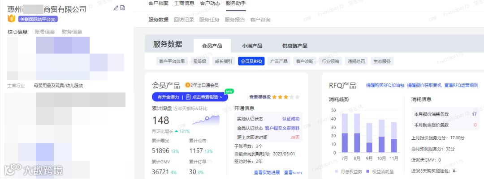Click the 查看星等级 link
Screen dimensions: 484x179
(260, 97)
